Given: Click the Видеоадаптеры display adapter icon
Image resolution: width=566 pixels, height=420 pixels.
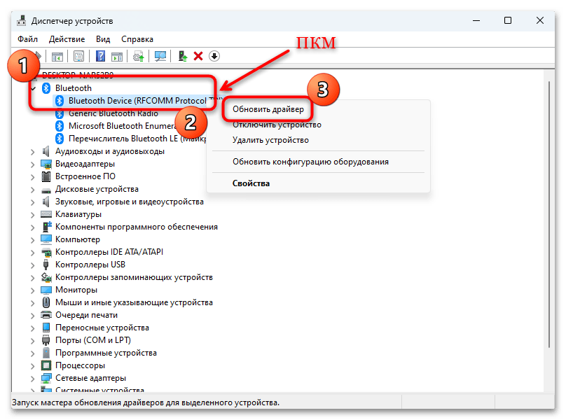Looking at the screenshot, I should click(46, 164).
